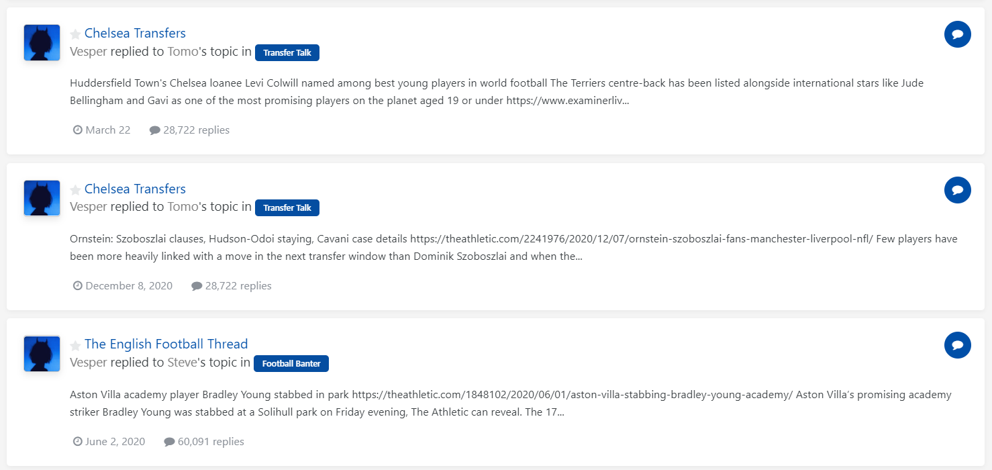
Task: Open Vesper's avatar in the first post
Action: click(42, 43)
